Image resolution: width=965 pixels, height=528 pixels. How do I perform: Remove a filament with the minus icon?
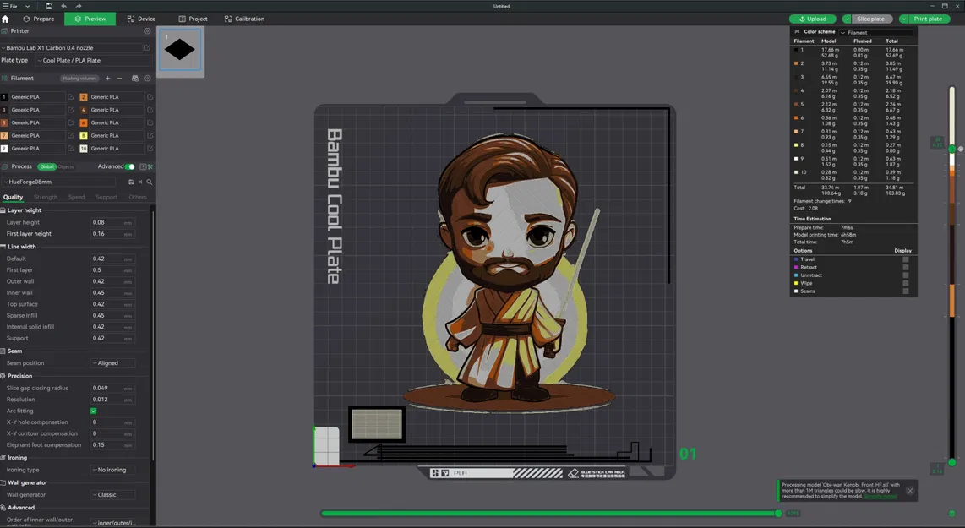119,78
